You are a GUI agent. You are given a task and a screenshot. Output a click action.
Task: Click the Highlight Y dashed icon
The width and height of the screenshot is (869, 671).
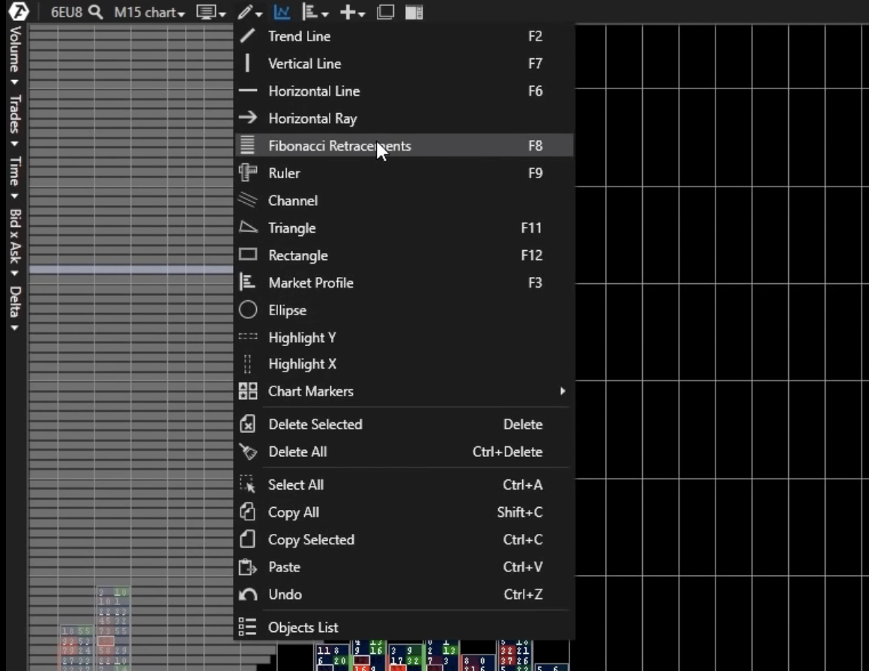pos(248,336)
